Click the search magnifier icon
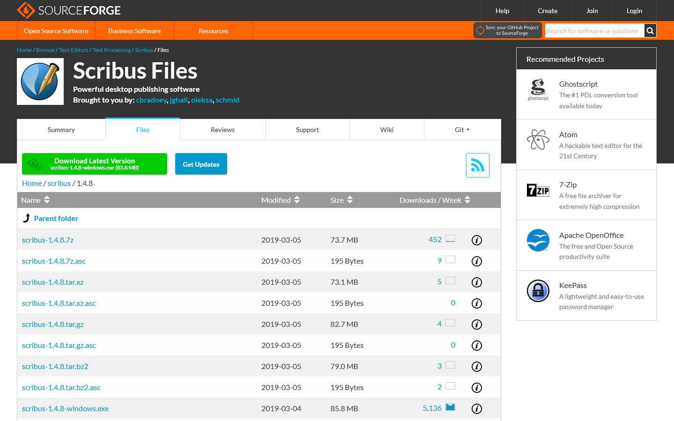 (650, 31)
